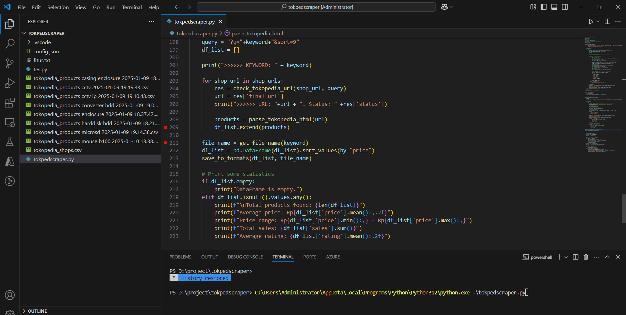626x315 pixels.
Task: Open the Run menu
Action: (110, 7)
